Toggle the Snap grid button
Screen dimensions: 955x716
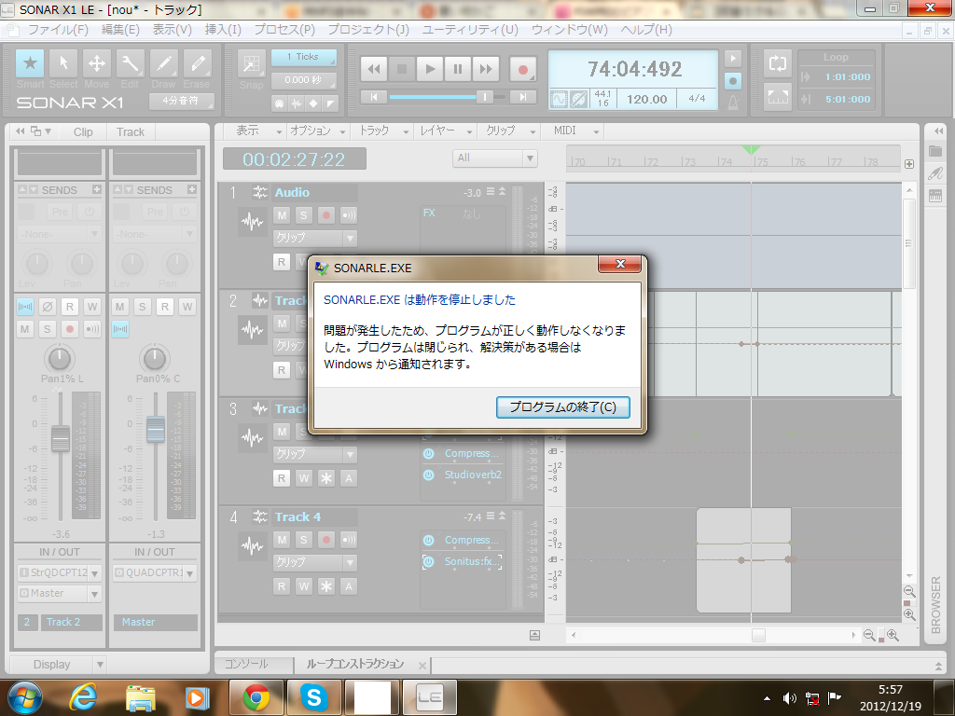point(252,64)
